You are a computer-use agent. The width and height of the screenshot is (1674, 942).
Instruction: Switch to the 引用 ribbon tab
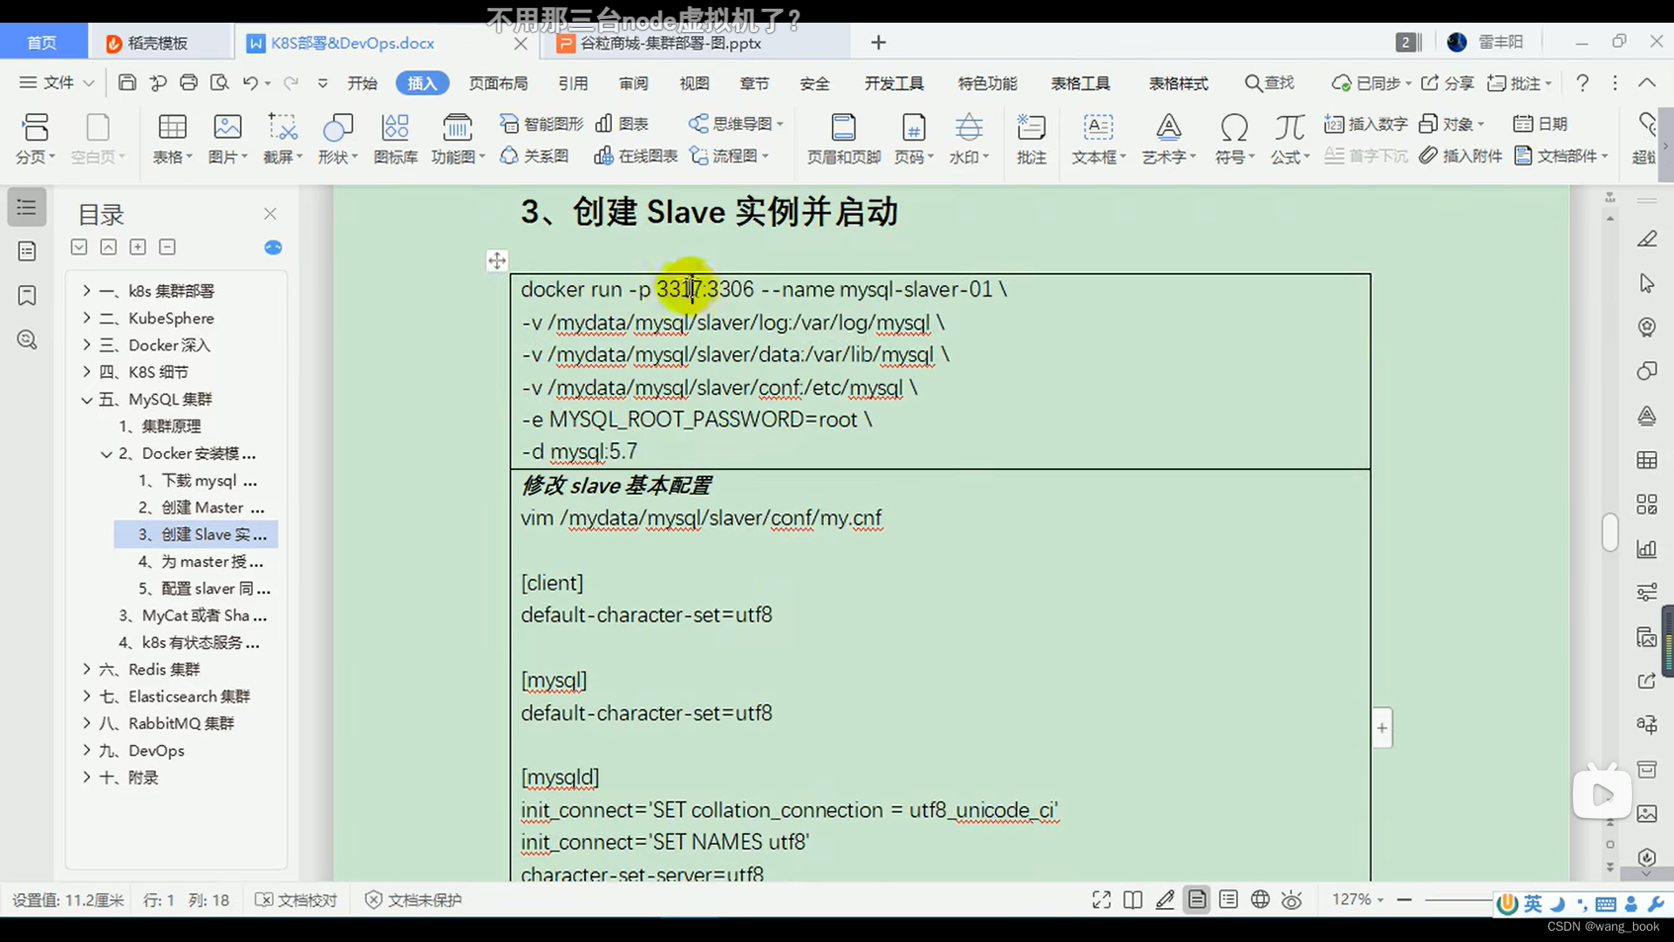(x=573, y=83)
